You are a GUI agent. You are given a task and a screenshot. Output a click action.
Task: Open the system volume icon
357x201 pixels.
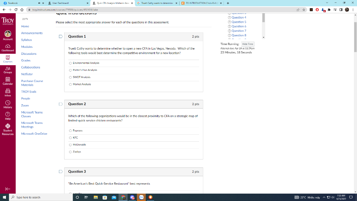tap(333, 198)
